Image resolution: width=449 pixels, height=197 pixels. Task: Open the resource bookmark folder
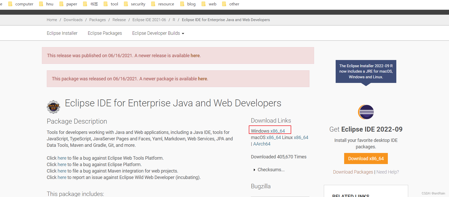tap(162, 4)
